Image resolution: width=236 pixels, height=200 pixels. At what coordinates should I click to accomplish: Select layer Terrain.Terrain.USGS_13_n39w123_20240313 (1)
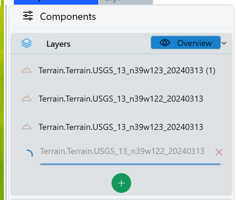(127, 70)
